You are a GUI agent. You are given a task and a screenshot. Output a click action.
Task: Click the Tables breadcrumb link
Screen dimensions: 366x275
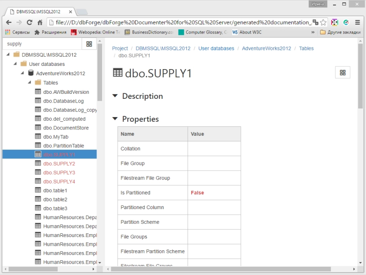click(x=306, y=49)
